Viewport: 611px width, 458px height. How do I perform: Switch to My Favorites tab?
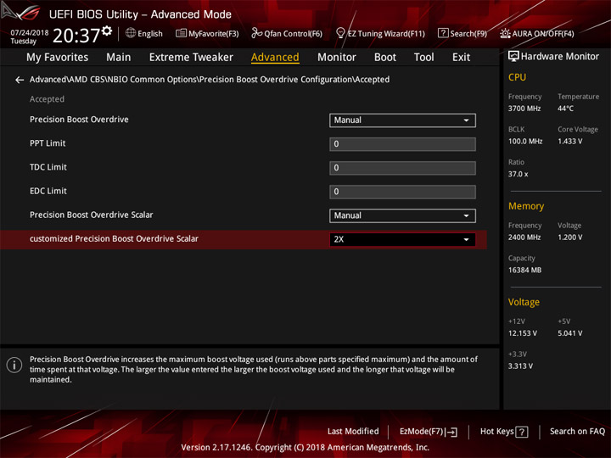coord(58,58)
